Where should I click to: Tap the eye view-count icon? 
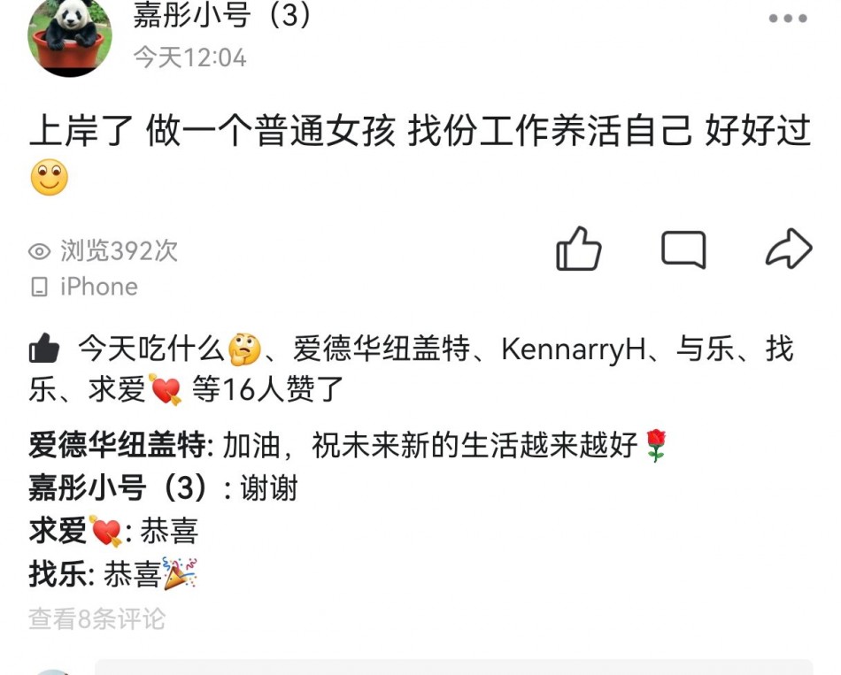[x=39, y=251]
